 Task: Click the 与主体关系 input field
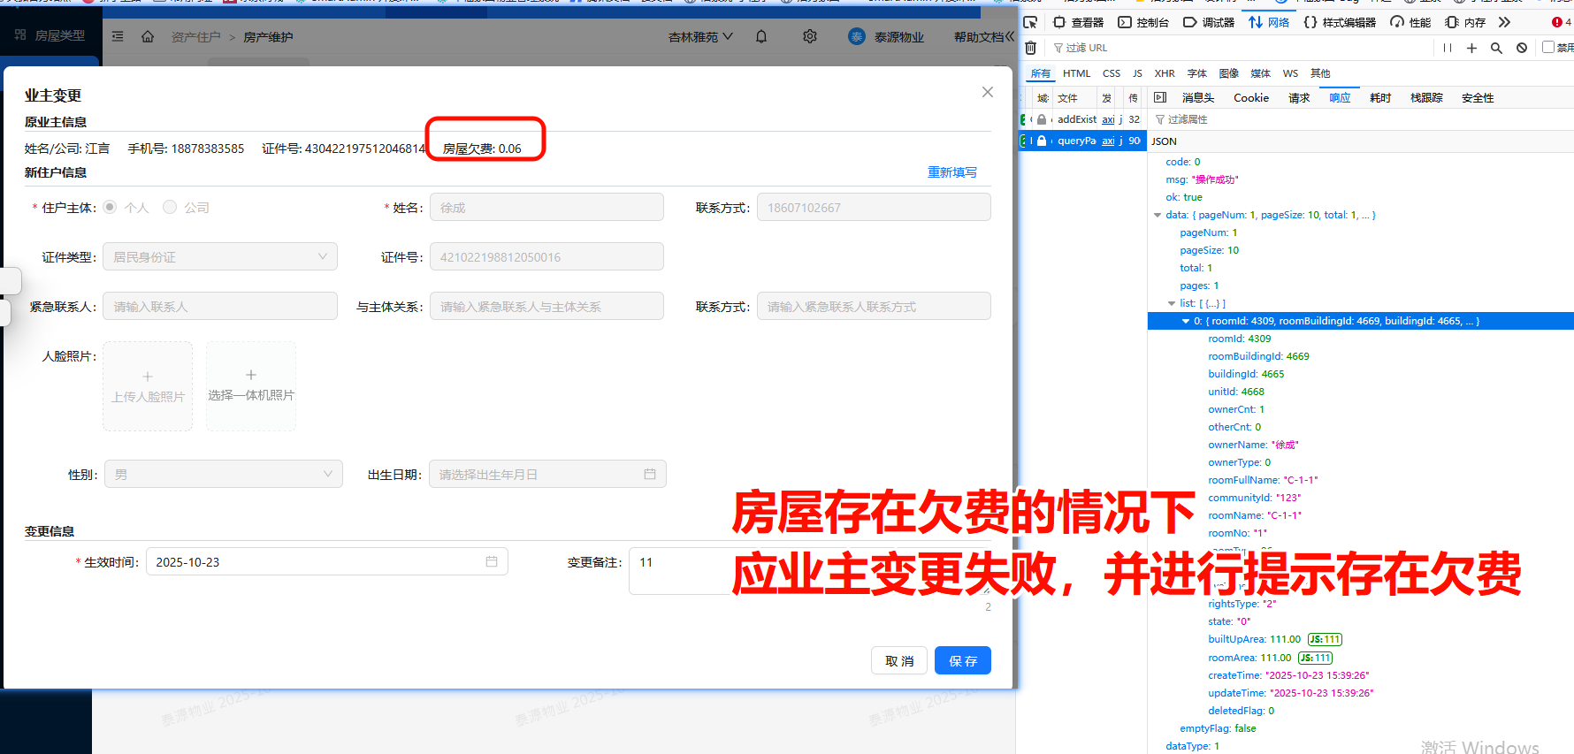[546, 307]
